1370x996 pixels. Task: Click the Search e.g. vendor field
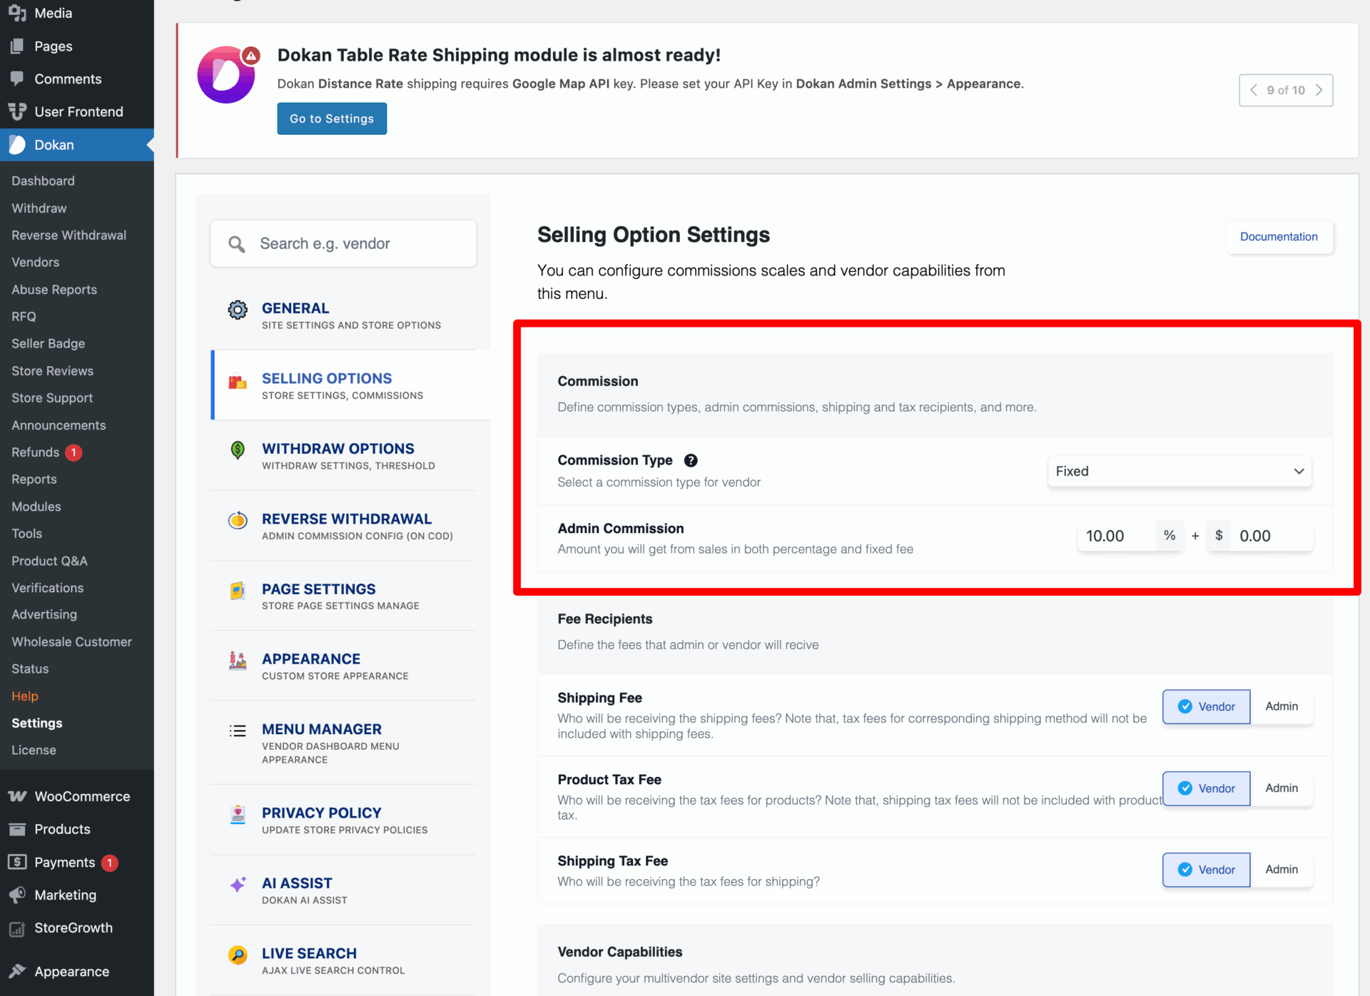coord(343,244)
